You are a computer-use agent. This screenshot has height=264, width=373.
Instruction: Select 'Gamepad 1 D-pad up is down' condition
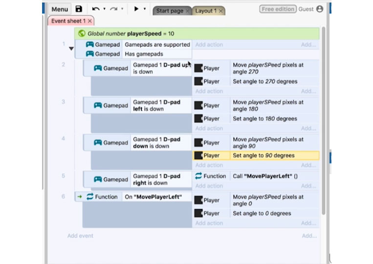coord(161,68)
